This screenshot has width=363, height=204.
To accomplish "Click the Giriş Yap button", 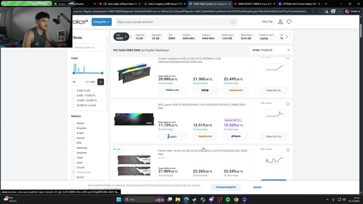I will coord(267,22).
